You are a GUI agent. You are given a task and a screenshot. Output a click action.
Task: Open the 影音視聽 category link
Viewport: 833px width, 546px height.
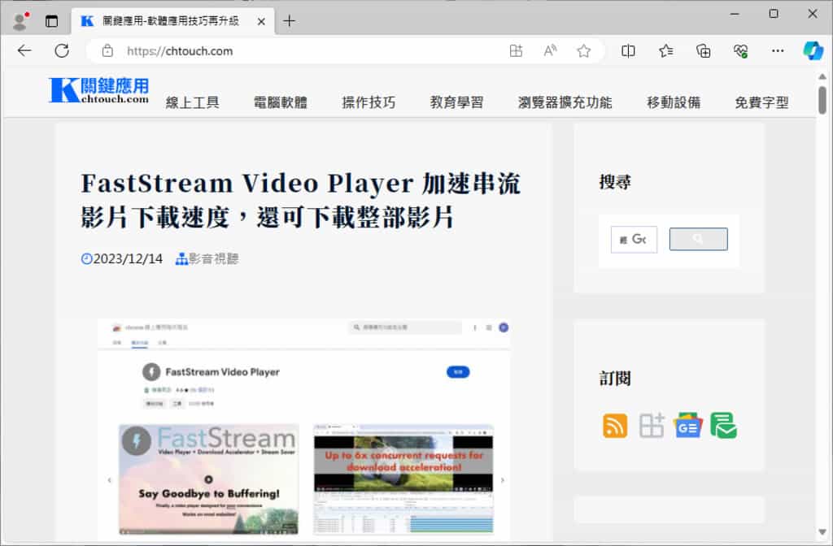[x=214, y=259]
